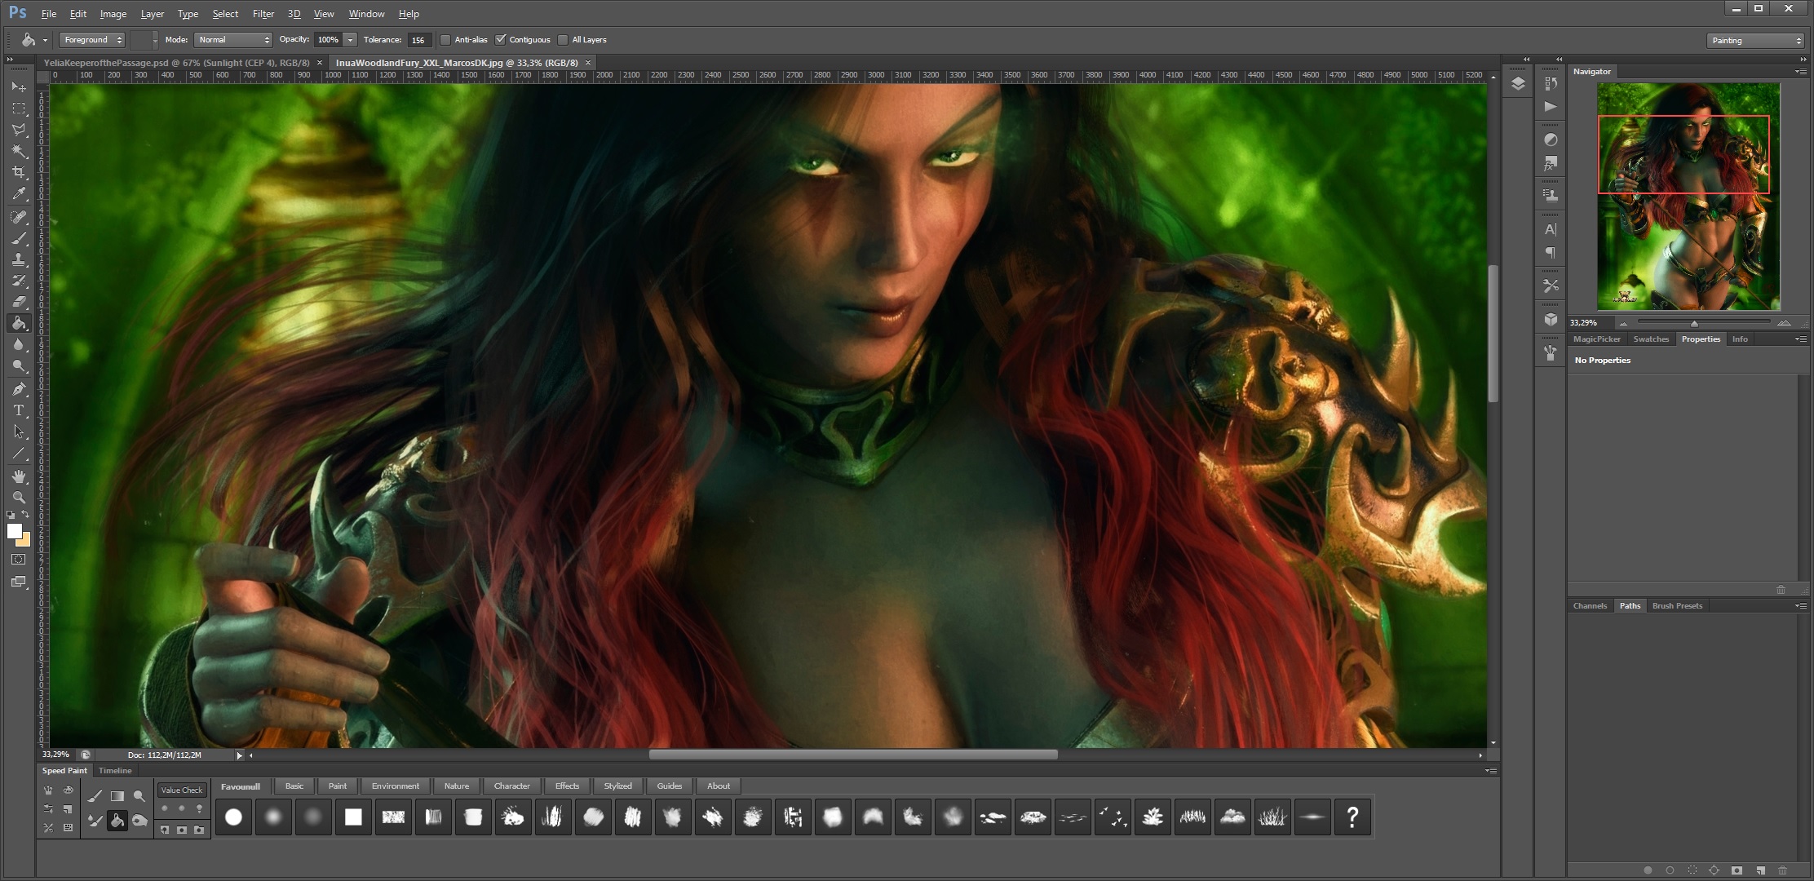
Task: Open the Paragraph panel icon
Action: click(1551, 254)
